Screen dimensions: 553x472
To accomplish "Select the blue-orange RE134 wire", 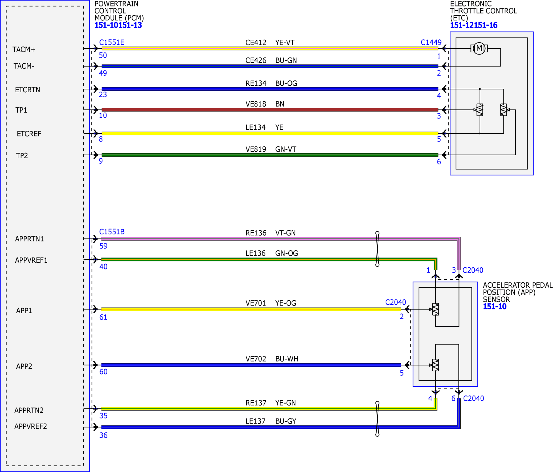I will coord(270,89).
